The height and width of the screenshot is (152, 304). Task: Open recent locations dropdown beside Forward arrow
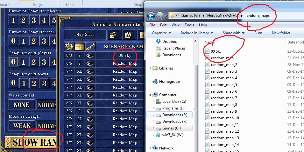point(166,16)
